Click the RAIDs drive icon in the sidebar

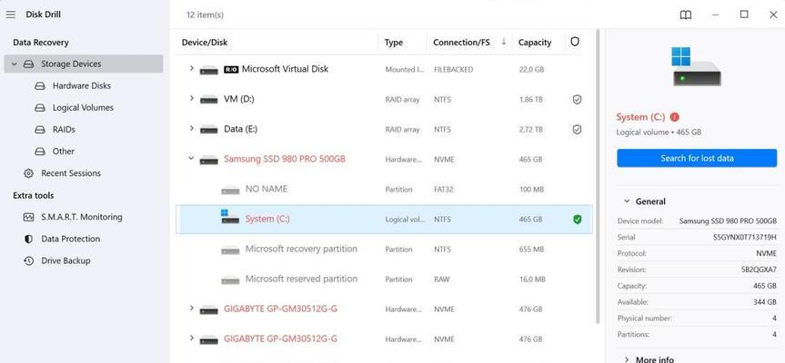40,130
